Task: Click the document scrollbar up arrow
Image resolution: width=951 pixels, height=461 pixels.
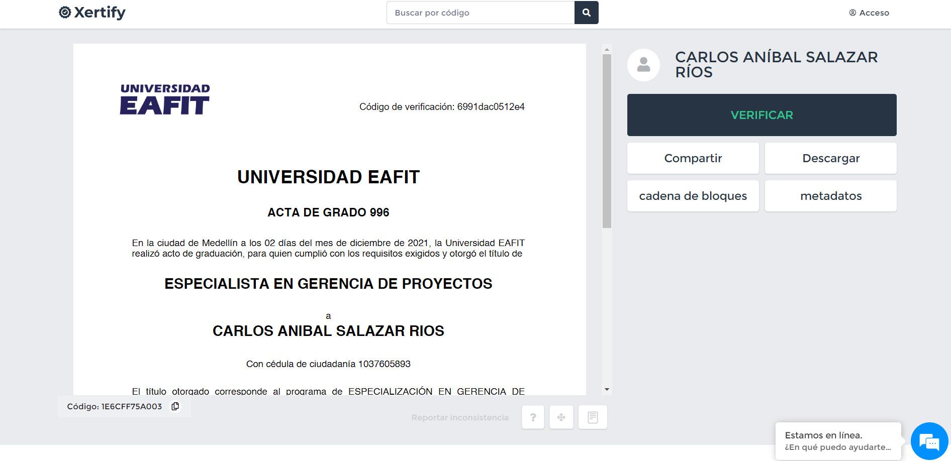Action: pos(607,49)
